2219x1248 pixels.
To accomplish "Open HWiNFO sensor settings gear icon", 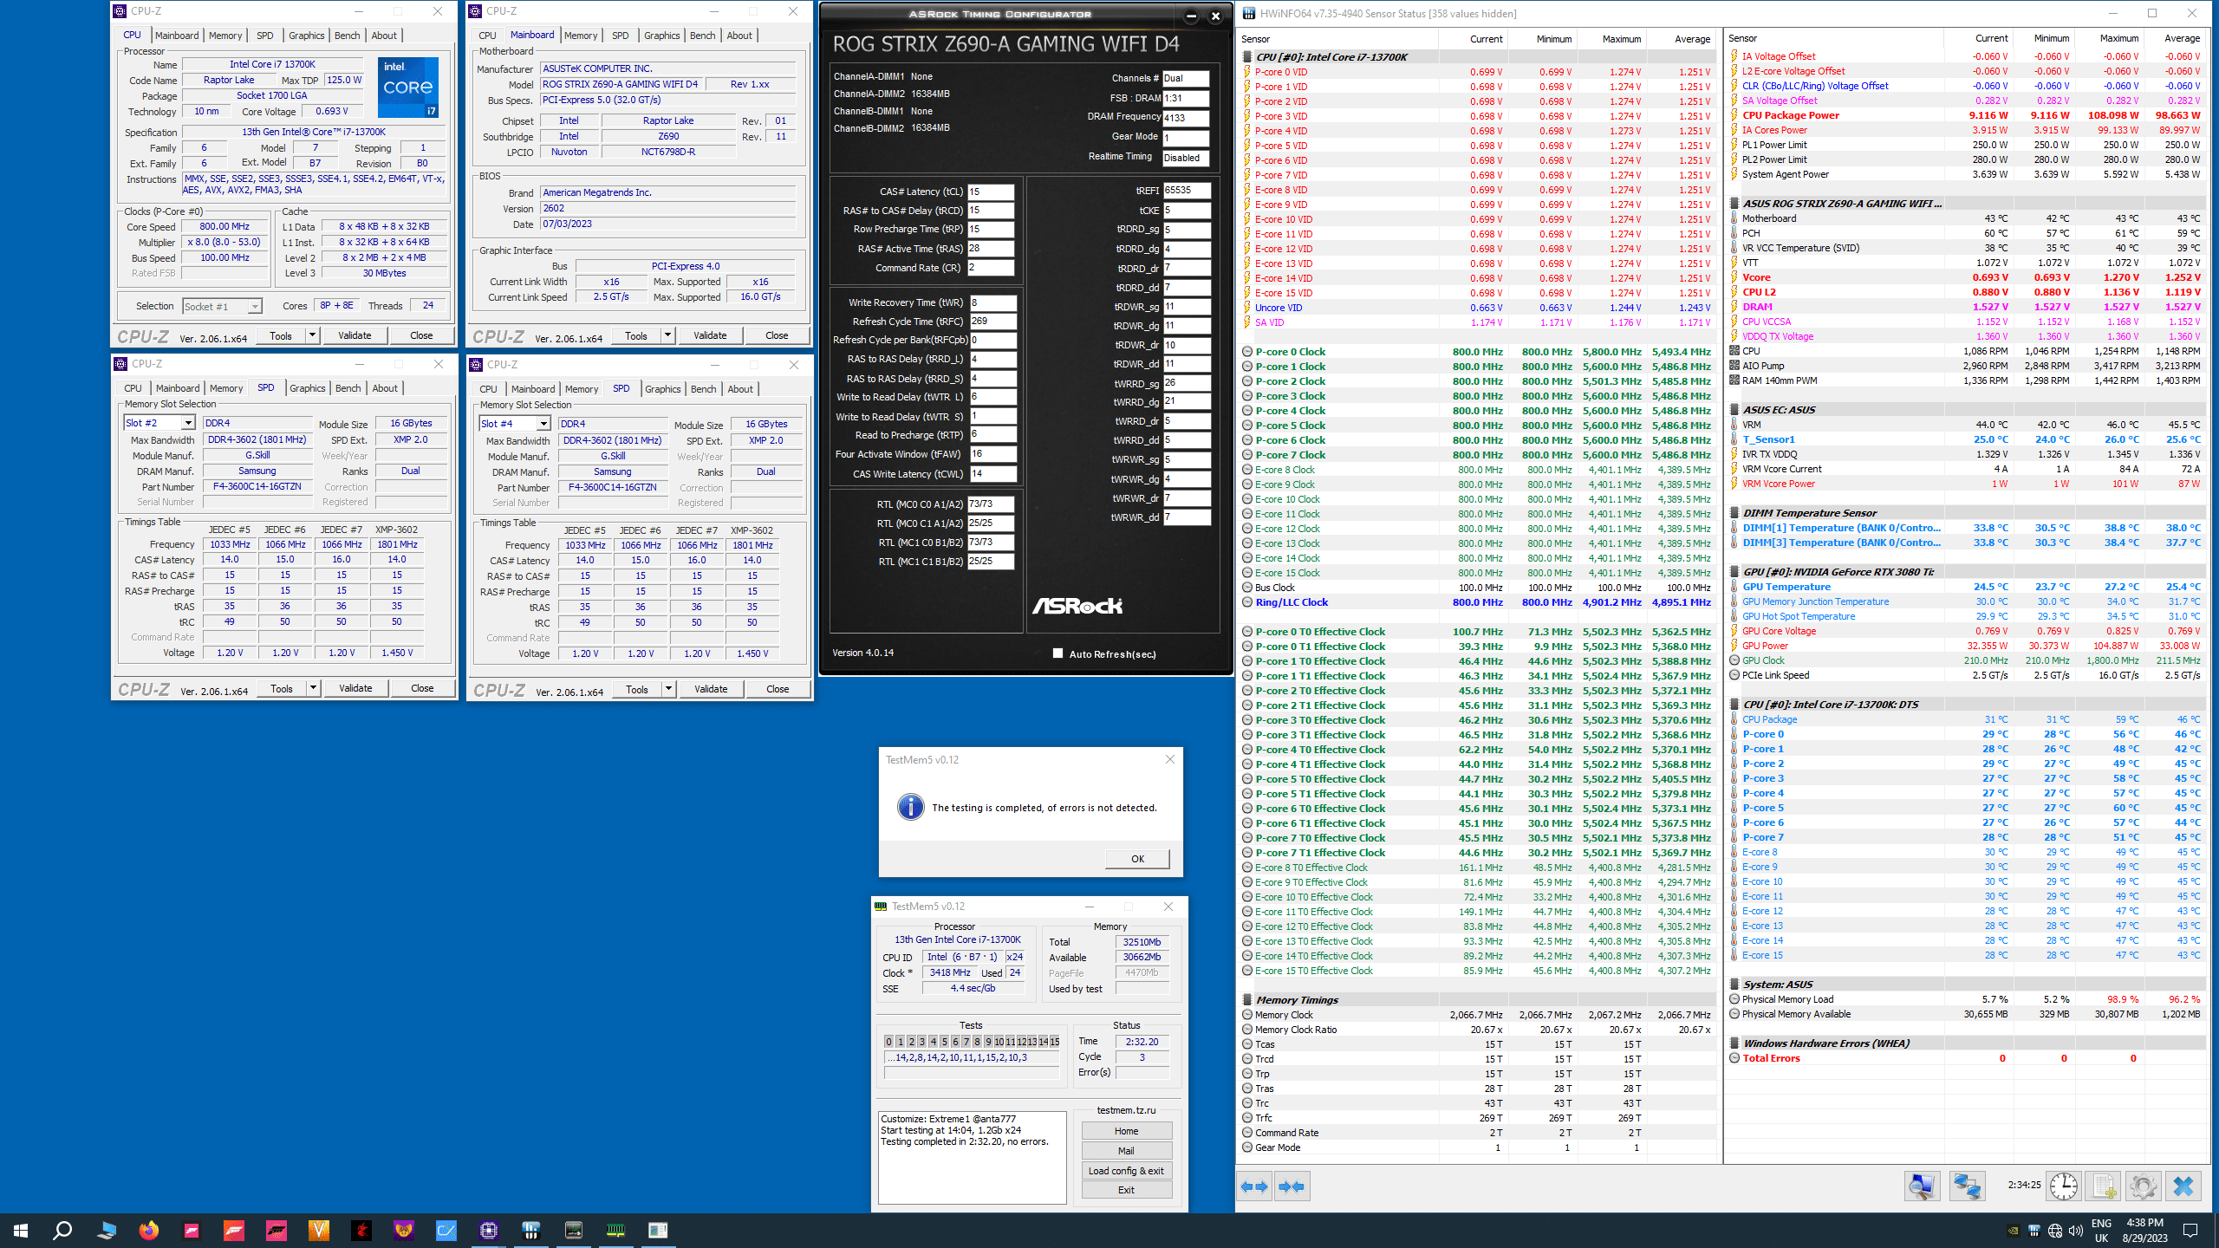I will coord(2144,1186).
